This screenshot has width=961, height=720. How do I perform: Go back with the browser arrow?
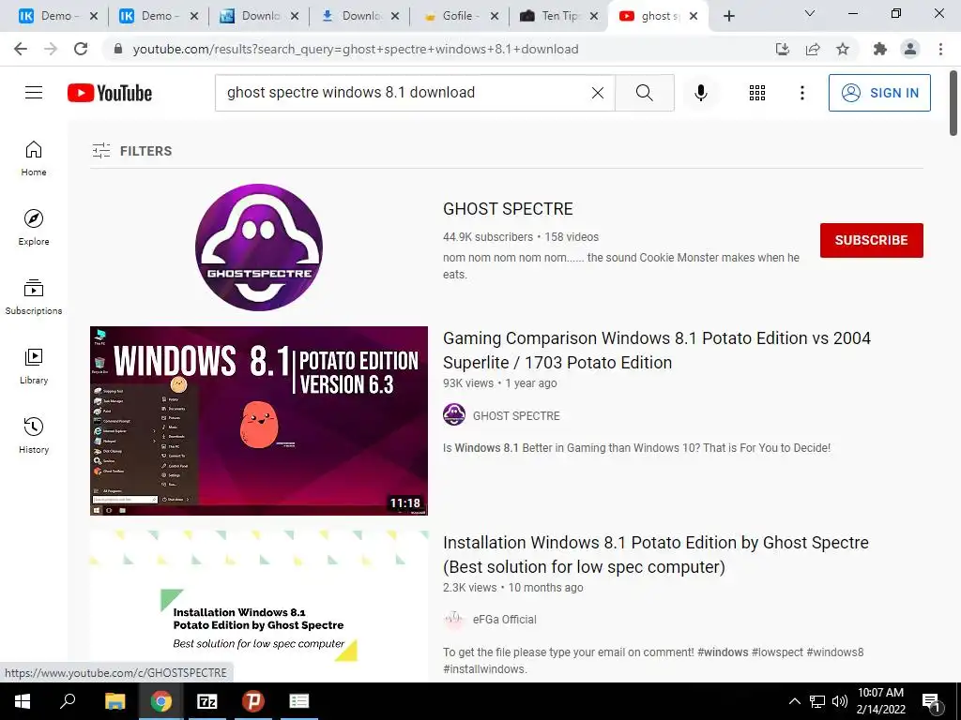(21, 49)
